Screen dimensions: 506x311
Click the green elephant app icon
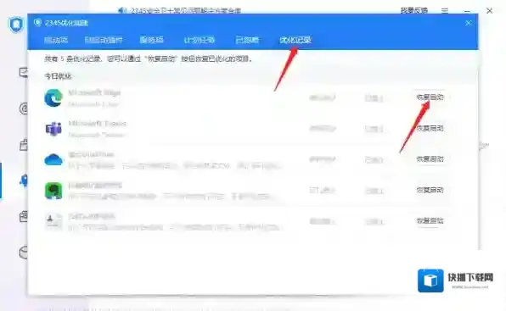[53, 191]
